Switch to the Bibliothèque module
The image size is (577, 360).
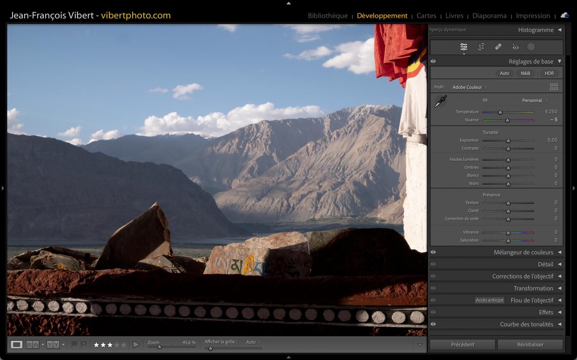[x=327, y=15]
